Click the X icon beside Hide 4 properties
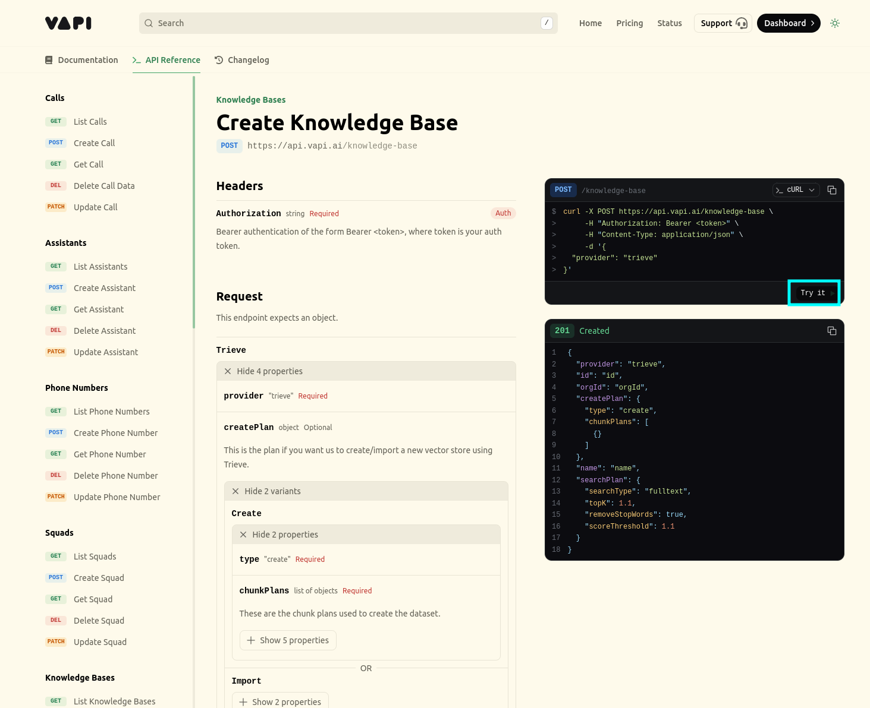This screenshot has width=870, height=708. 228,371
